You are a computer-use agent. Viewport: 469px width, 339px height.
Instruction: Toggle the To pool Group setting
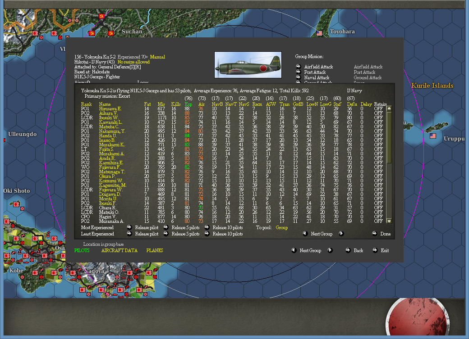[x=281, y=228]
